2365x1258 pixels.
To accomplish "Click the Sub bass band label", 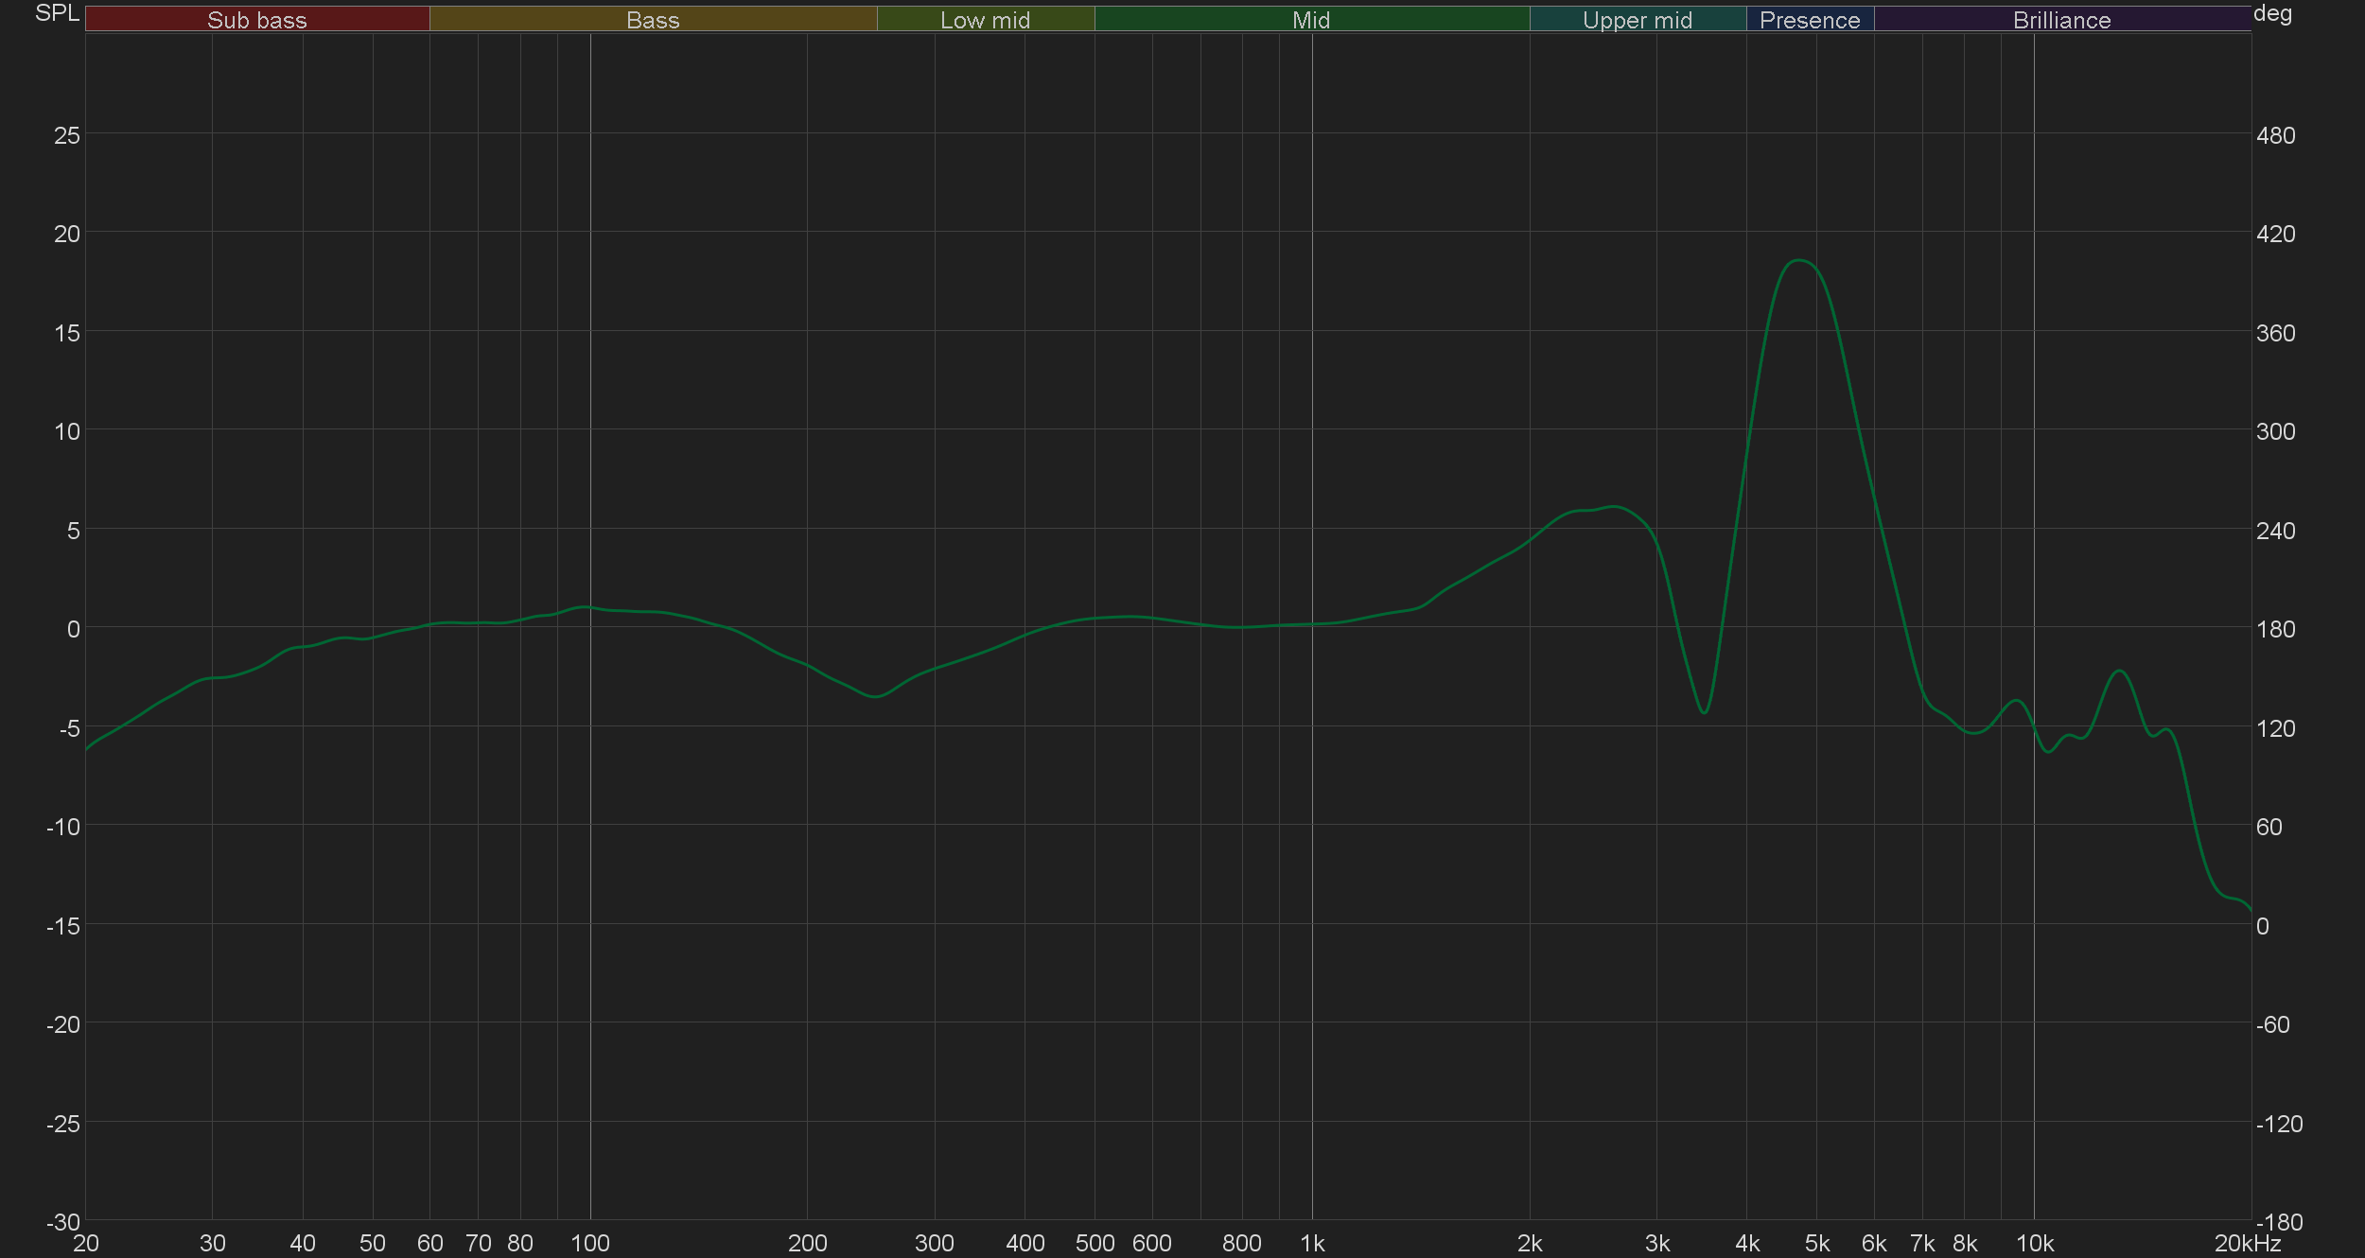I will point(257,20).
